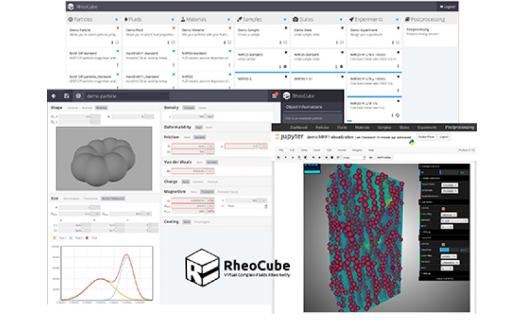Toggle the orange visible switch under particles section
528x330 pixels.
[443, 209]
